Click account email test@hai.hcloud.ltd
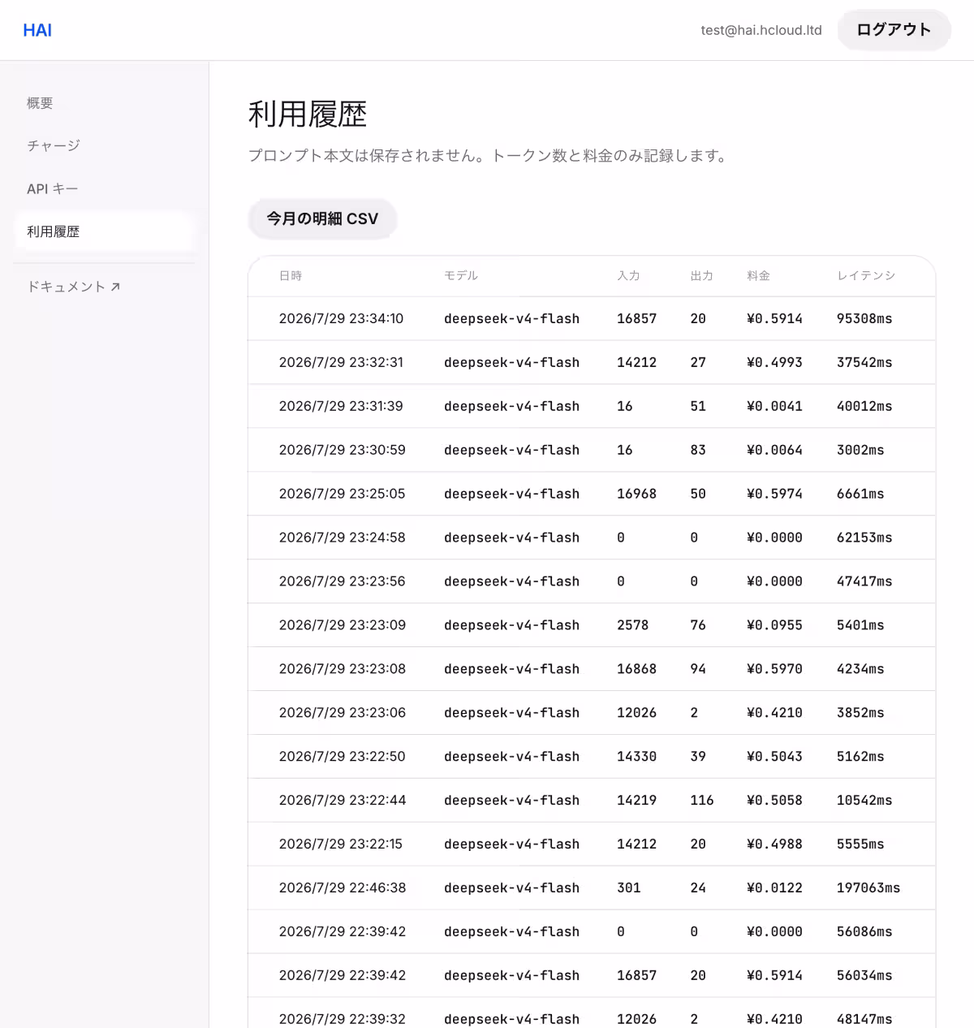 pyautogui.click(x=761, y=30)
